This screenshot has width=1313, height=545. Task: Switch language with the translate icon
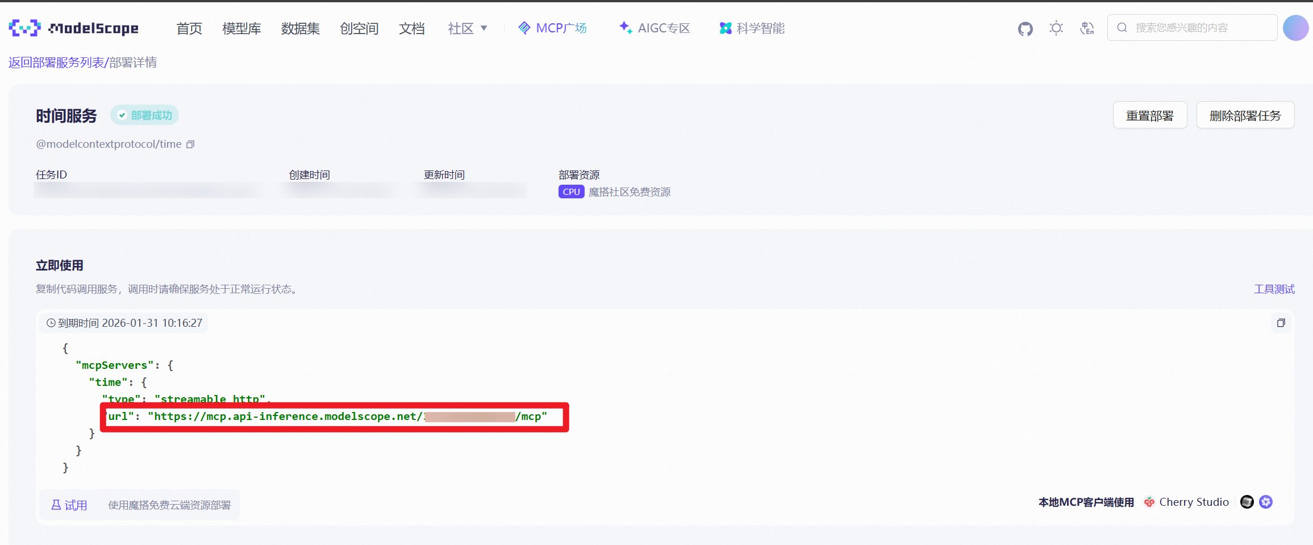coord(1087,28)
